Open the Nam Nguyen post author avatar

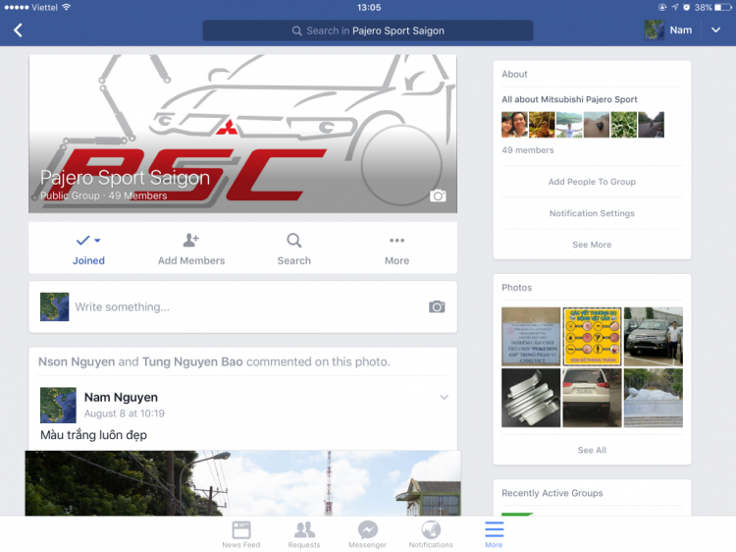(58, 405)
